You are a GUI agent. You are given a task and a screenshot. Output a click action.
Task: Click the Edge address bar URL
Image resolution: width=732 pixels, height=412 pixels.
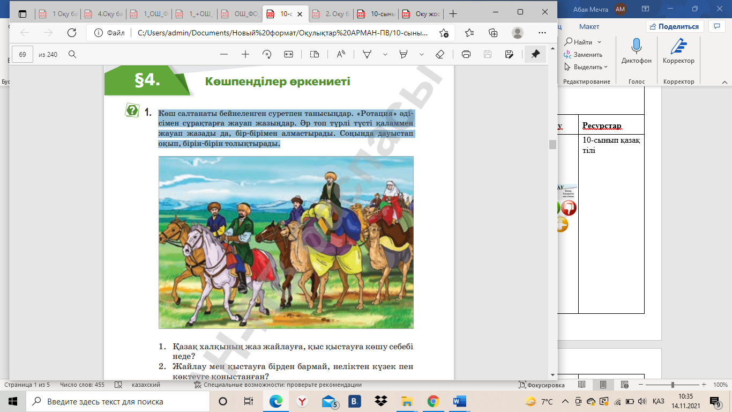282,33
